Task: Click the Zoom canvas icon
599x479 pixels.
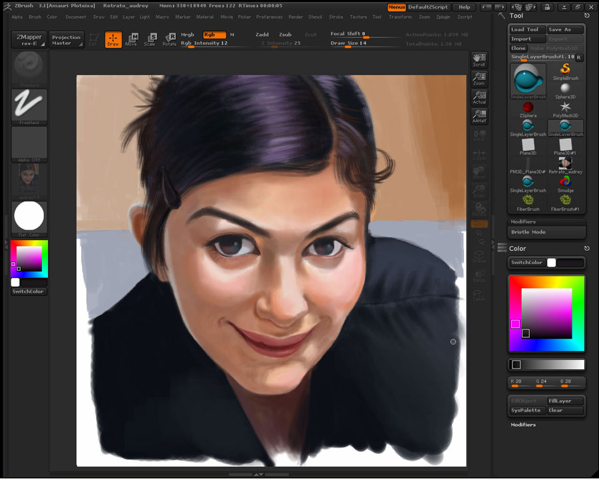Action: coord(479,79)
